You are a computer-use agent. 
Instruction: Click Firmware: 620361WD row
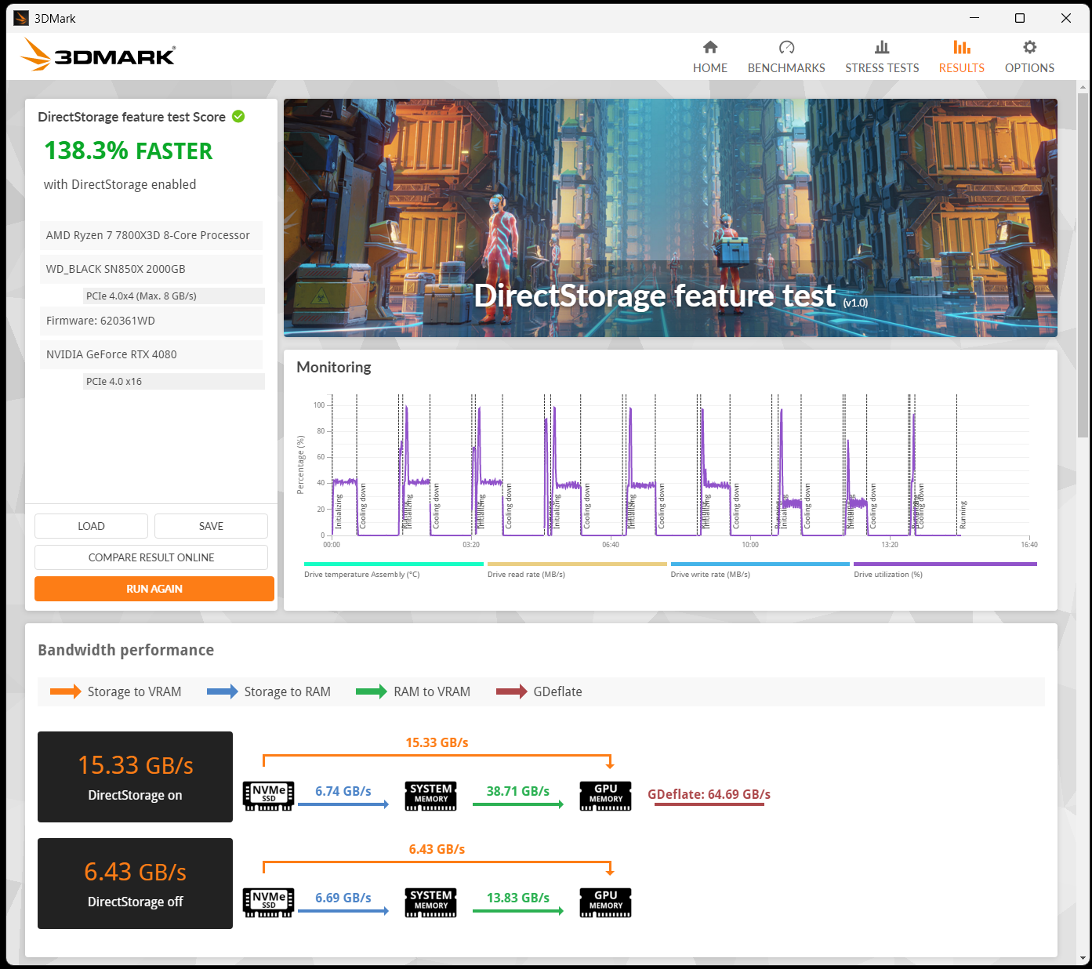pos(151,321)
